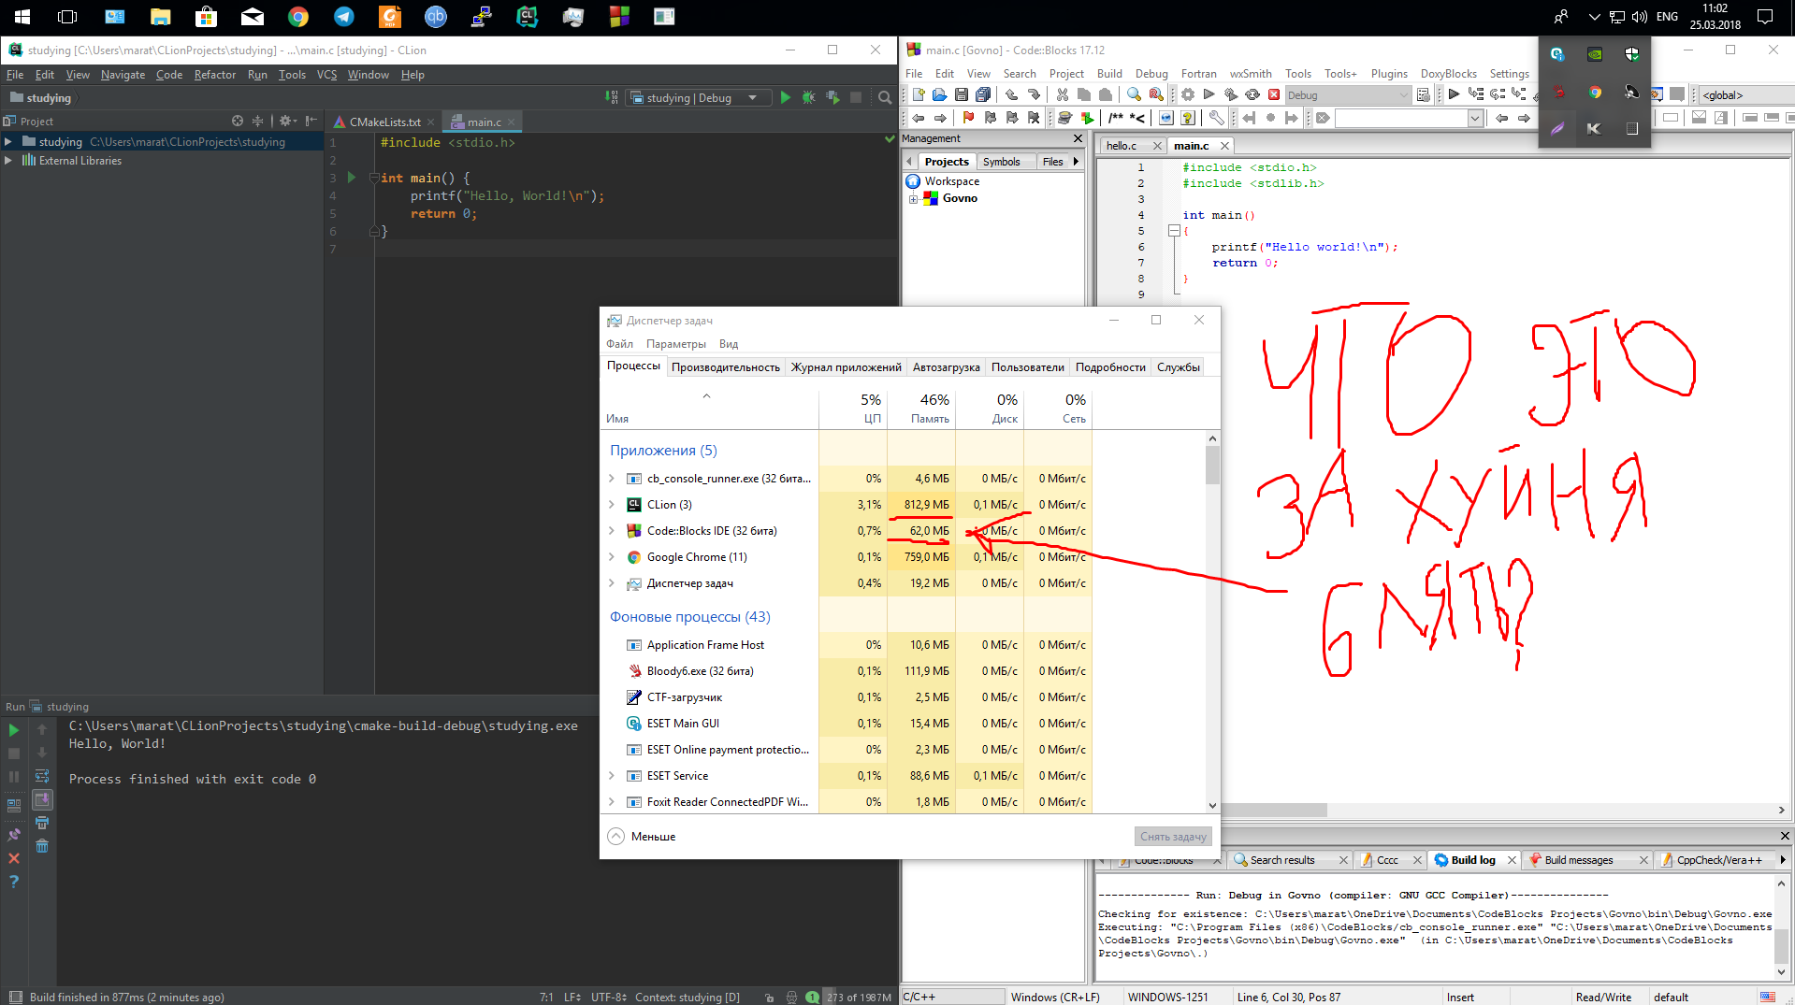
Task: Click the Save icon in Code::Blocks toolbar
Action: [961, 94]
